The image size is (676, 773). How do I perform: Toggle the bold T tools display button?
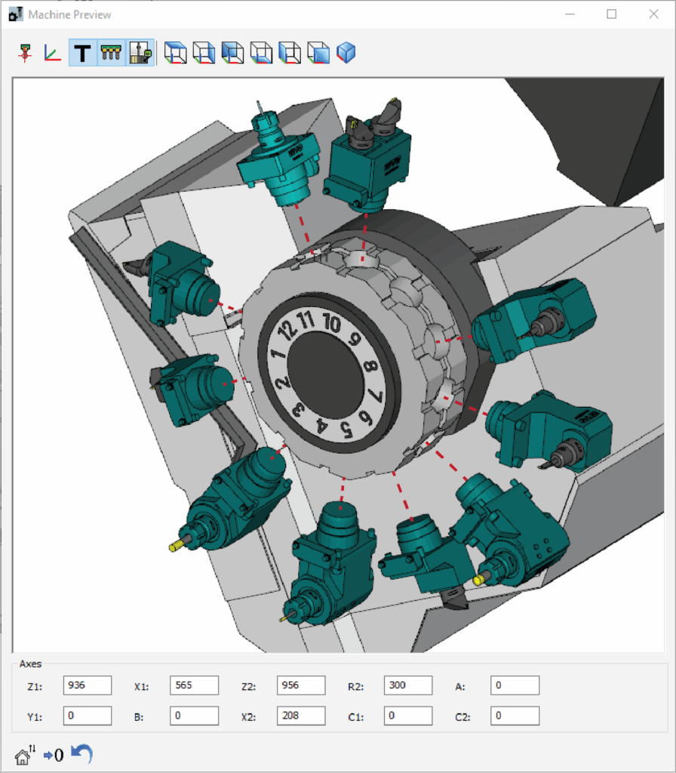[82, 53]
